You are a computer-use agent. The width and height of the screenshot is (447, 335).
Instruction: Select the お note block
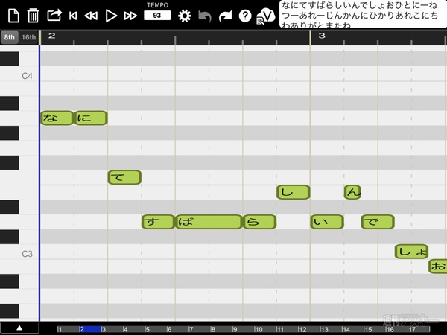coord(438,266)
